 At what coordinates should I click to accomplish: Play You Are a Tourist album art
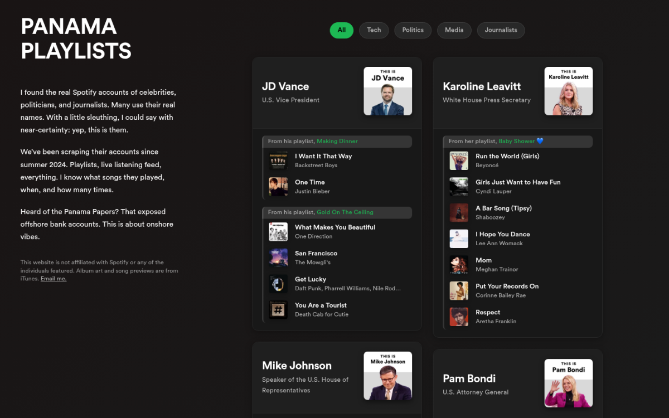click(x=279, y=310)
